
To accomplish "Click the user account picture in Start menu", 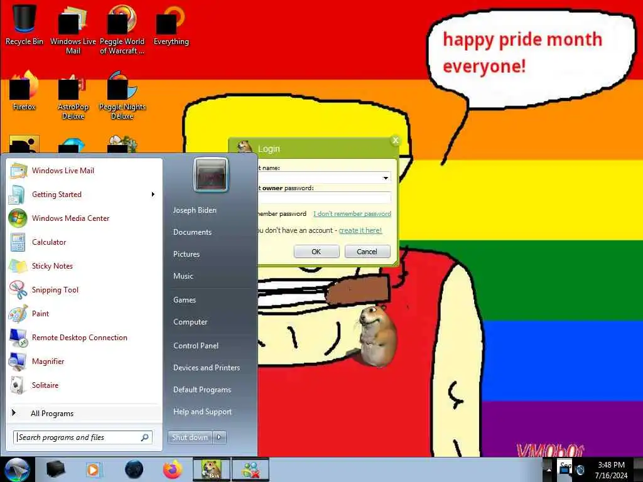I will pyautogui.click(x=211, y=174).
